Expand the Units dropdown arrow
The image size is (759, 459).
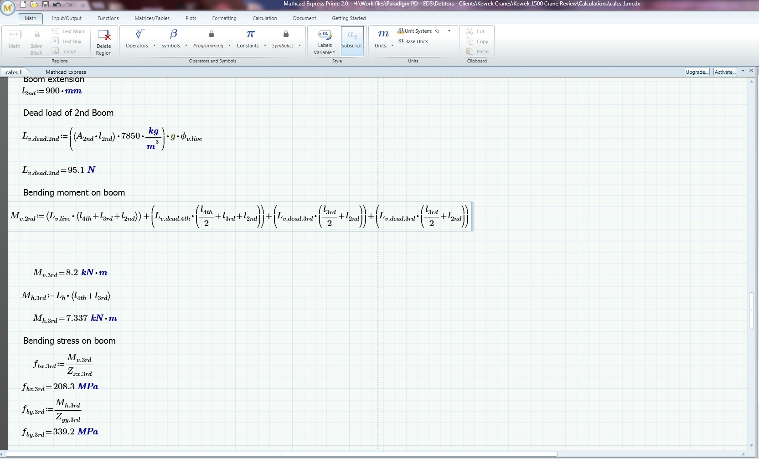pos(392,46)
